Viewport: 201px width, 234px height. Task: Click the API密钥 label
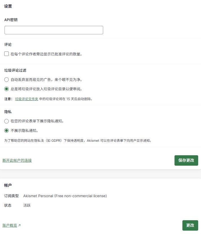pos(11,20)
